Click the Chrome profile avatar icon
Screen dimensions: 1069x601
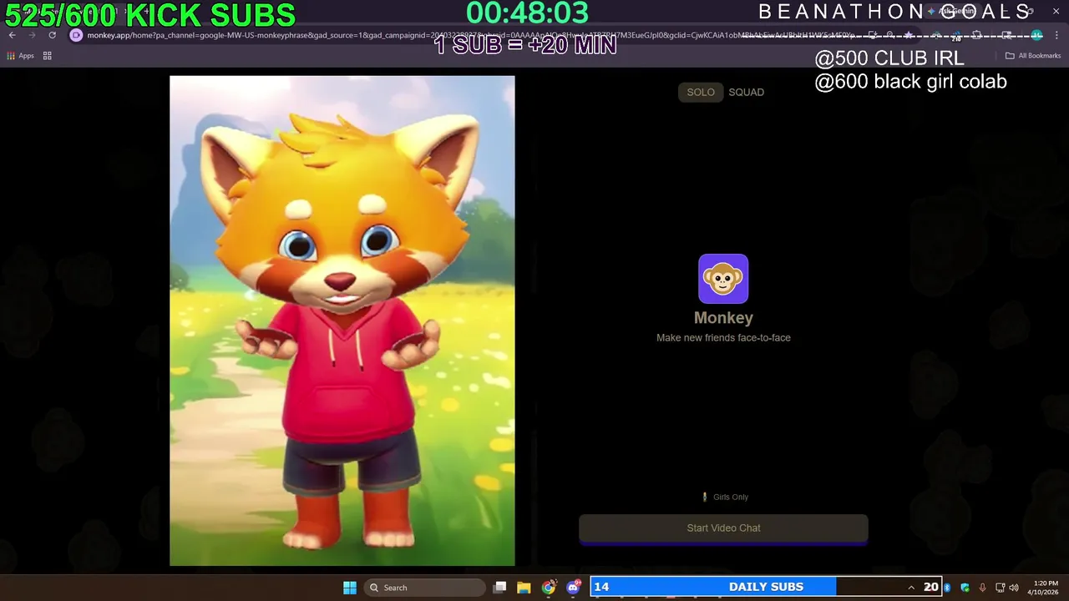(x=1036, y=35)
